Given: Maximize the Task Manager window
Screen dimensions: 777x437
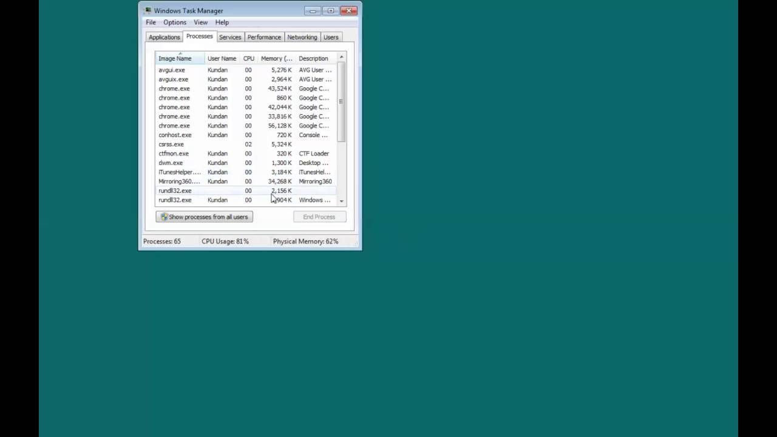Looking at the screenshot, I should point(331,10).
